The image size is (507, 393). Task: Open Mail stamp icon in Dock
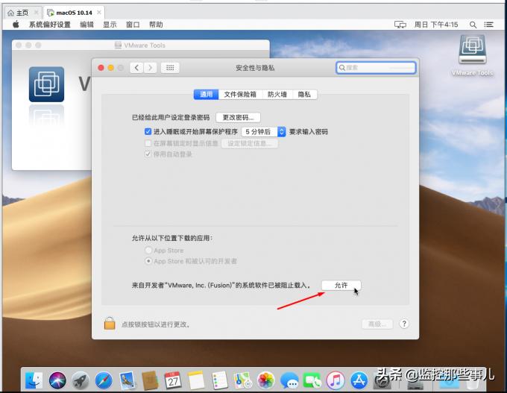(127, 380)
